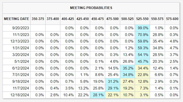
Task: Click the 450-475 column header
Action: (x=97, y=19)
